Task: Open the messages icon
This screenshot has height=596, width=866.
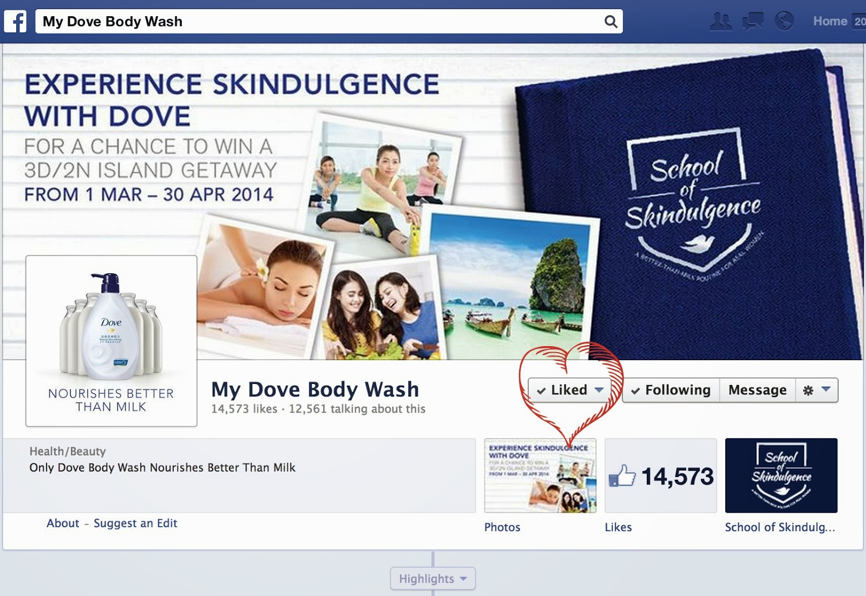Action: point(753,22)
